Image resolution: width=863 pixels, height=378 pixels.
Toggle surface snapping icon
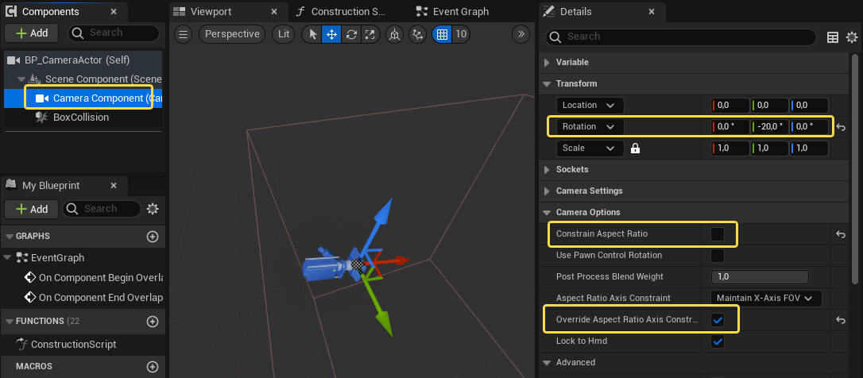[418, 34]
